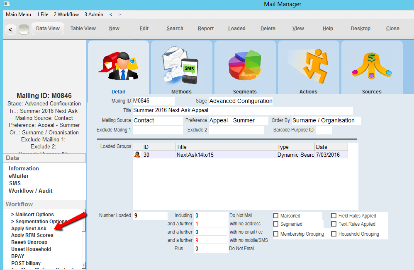
Task: Click the New toolbar button
Action: (x=114, y=29)
